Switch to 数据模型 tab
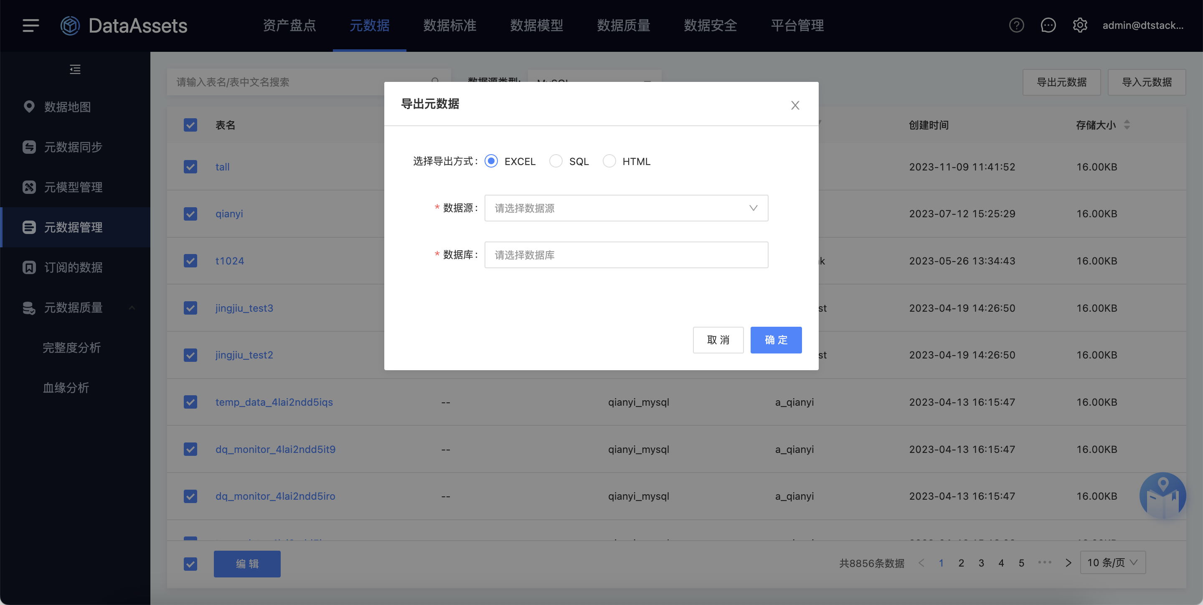The width and height of the screenshot is (1203, 605). 537,25
